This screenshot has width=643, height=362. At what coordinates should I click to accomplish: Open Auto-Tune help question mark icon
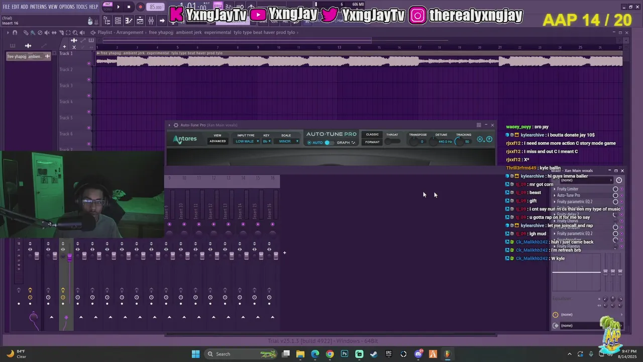click(489, 139)
